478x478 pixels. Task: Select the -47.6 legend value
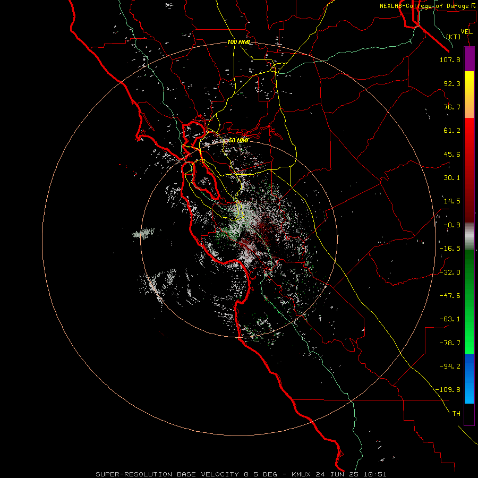click(450, 296)
